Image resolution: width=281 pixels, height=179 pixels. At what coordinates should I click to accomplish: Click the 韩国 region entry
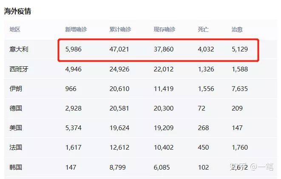pyautogui.click(x=16, y=167)
